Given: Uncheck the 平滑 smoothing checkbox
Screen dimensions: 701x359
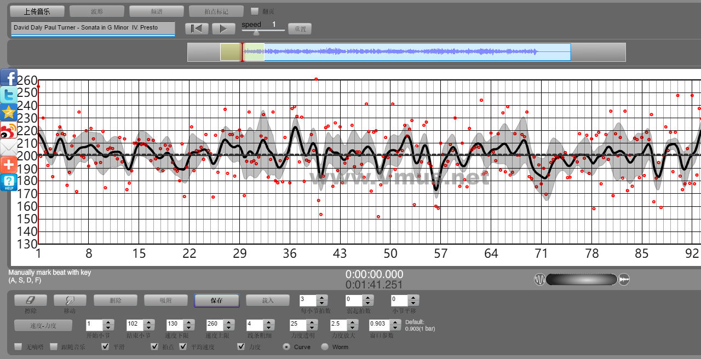Looking at the screenshot, I should (105, 346).
